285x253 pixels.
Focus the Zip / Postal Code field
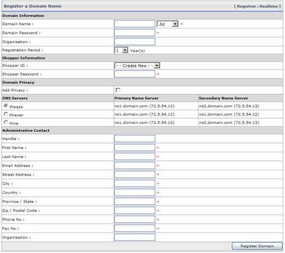pyautogui.click(x=135, y=210)
